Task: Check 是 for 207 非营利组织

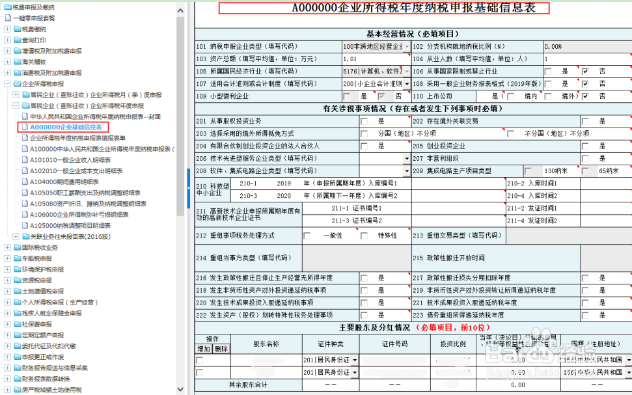Action: tap(585, 159)
